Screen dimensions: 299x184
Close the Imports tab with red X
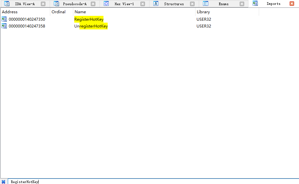point(292,4)
